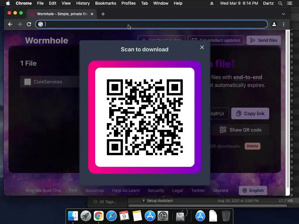Open Safari from the Dock
299x224 pixels.
pos(111,216)
